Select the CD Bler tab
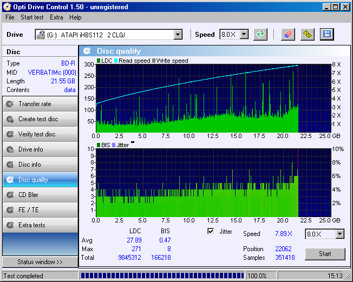The image size is (353, 282). point(40,195)
